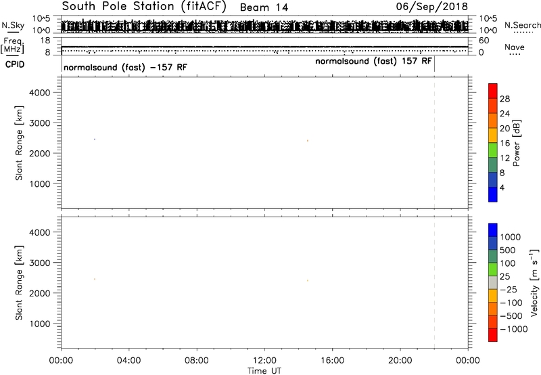Pick the light green Power segment between 12 and 16
This screenshot has height=375, width=541.
pos(493,150)
